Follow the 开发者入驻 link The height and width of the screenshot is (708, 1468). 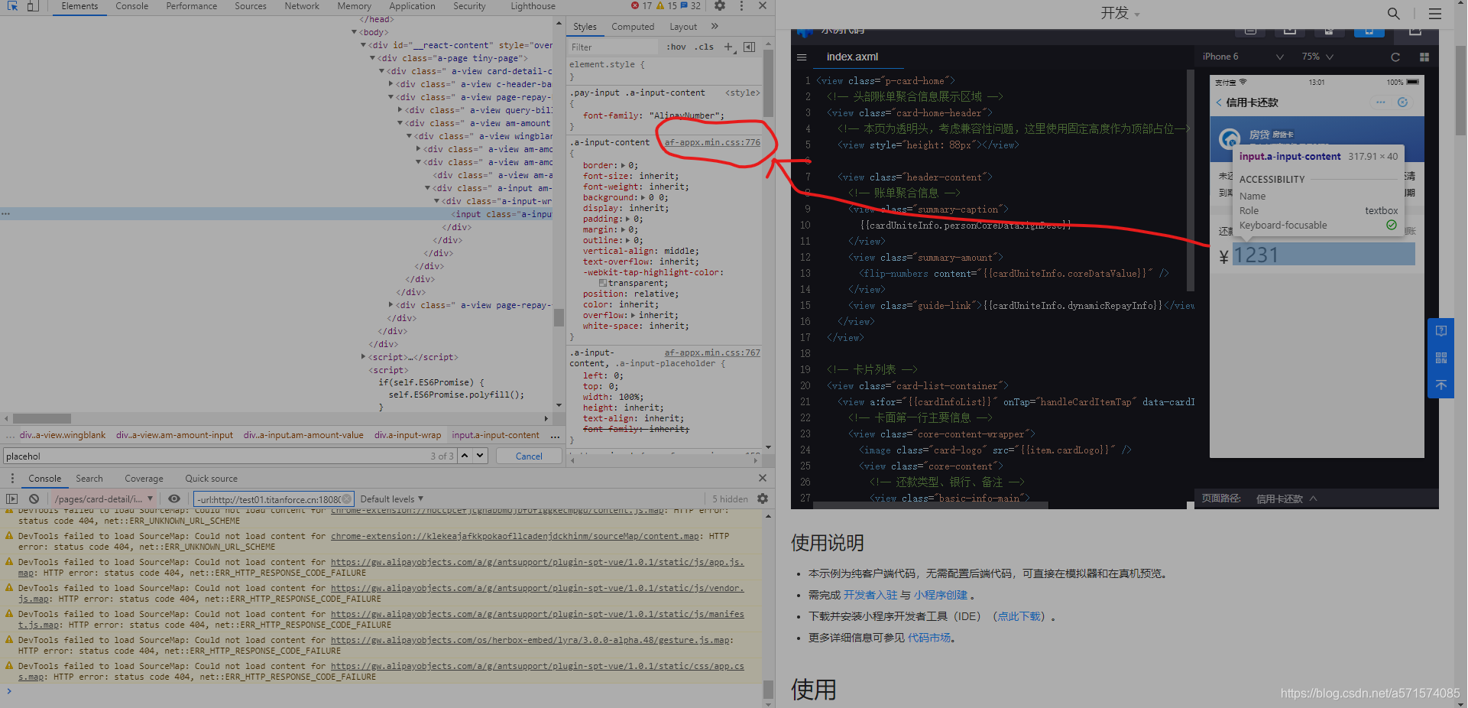[870, 595]
